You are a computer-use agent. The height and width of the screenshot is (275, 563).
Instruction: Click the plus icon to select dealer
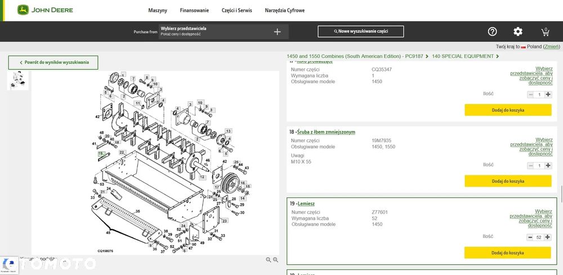(x=277, y=32)
